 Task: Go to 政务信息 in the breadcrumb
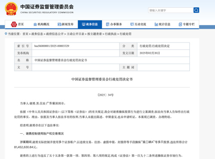point(37,34)
